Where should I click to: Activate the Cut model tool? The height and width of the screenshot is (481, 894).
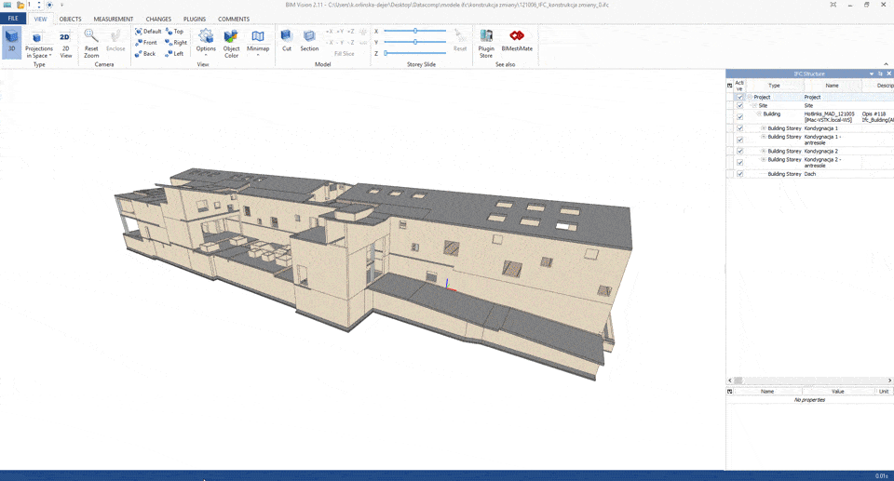pyautogui.click(x=287, y=41)
